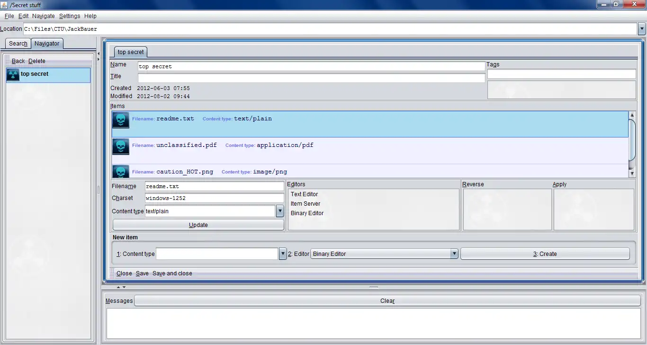647x345 pixels.
Task: Click the Create button
Action: (x=545, y=254)
